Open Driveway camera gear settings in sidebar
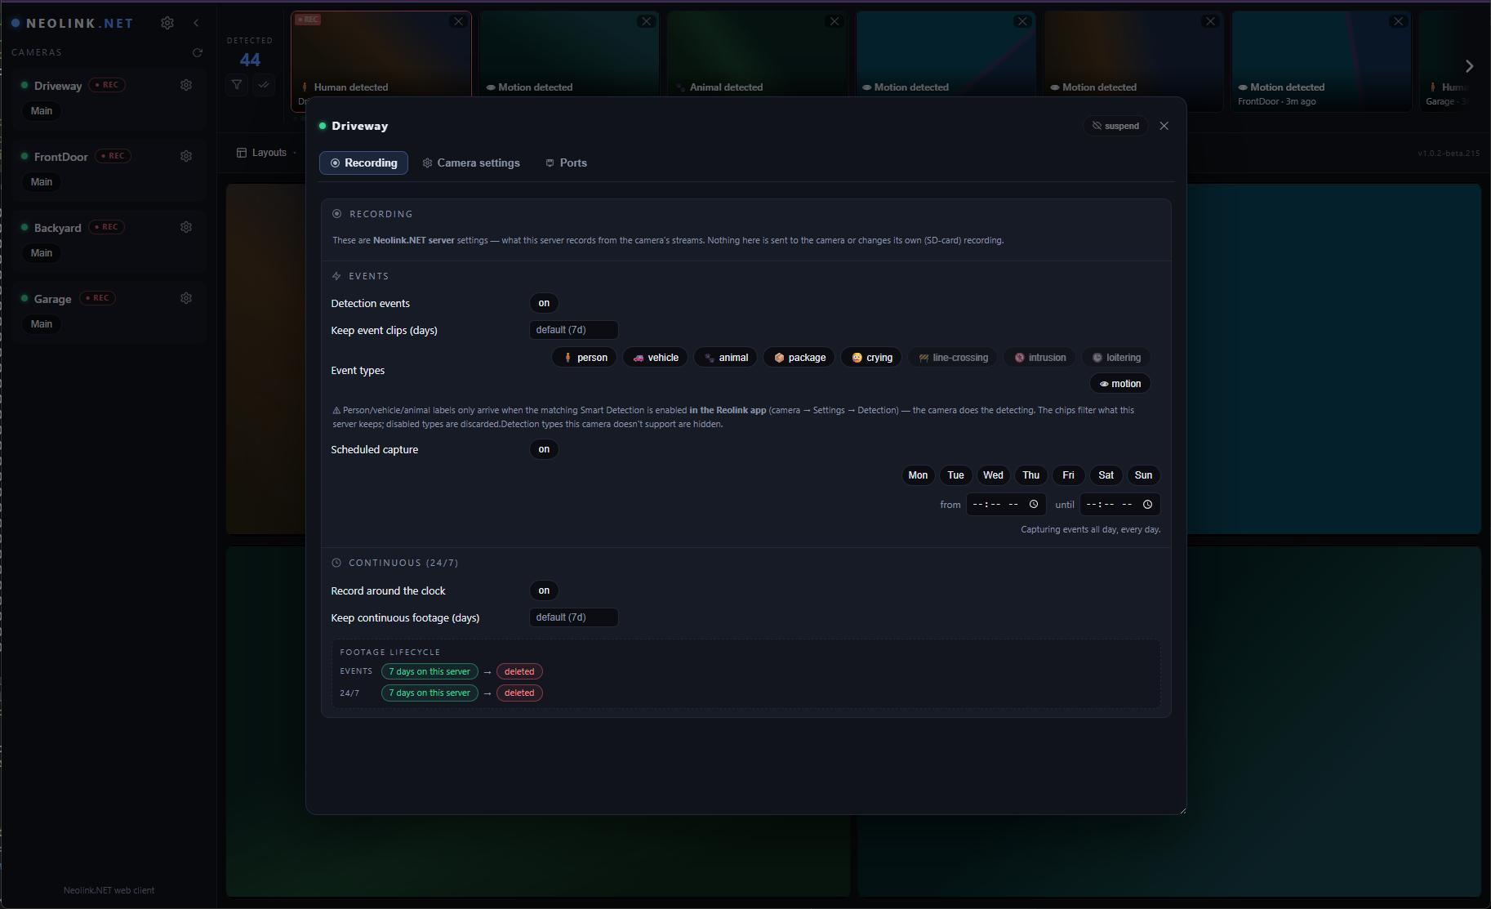This screenshot has width=1491, height=909. click(186, 85)
